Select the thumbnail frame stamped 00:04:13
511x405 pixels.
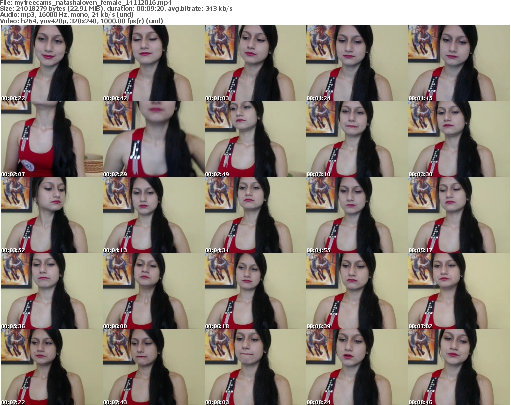point(154,215)
